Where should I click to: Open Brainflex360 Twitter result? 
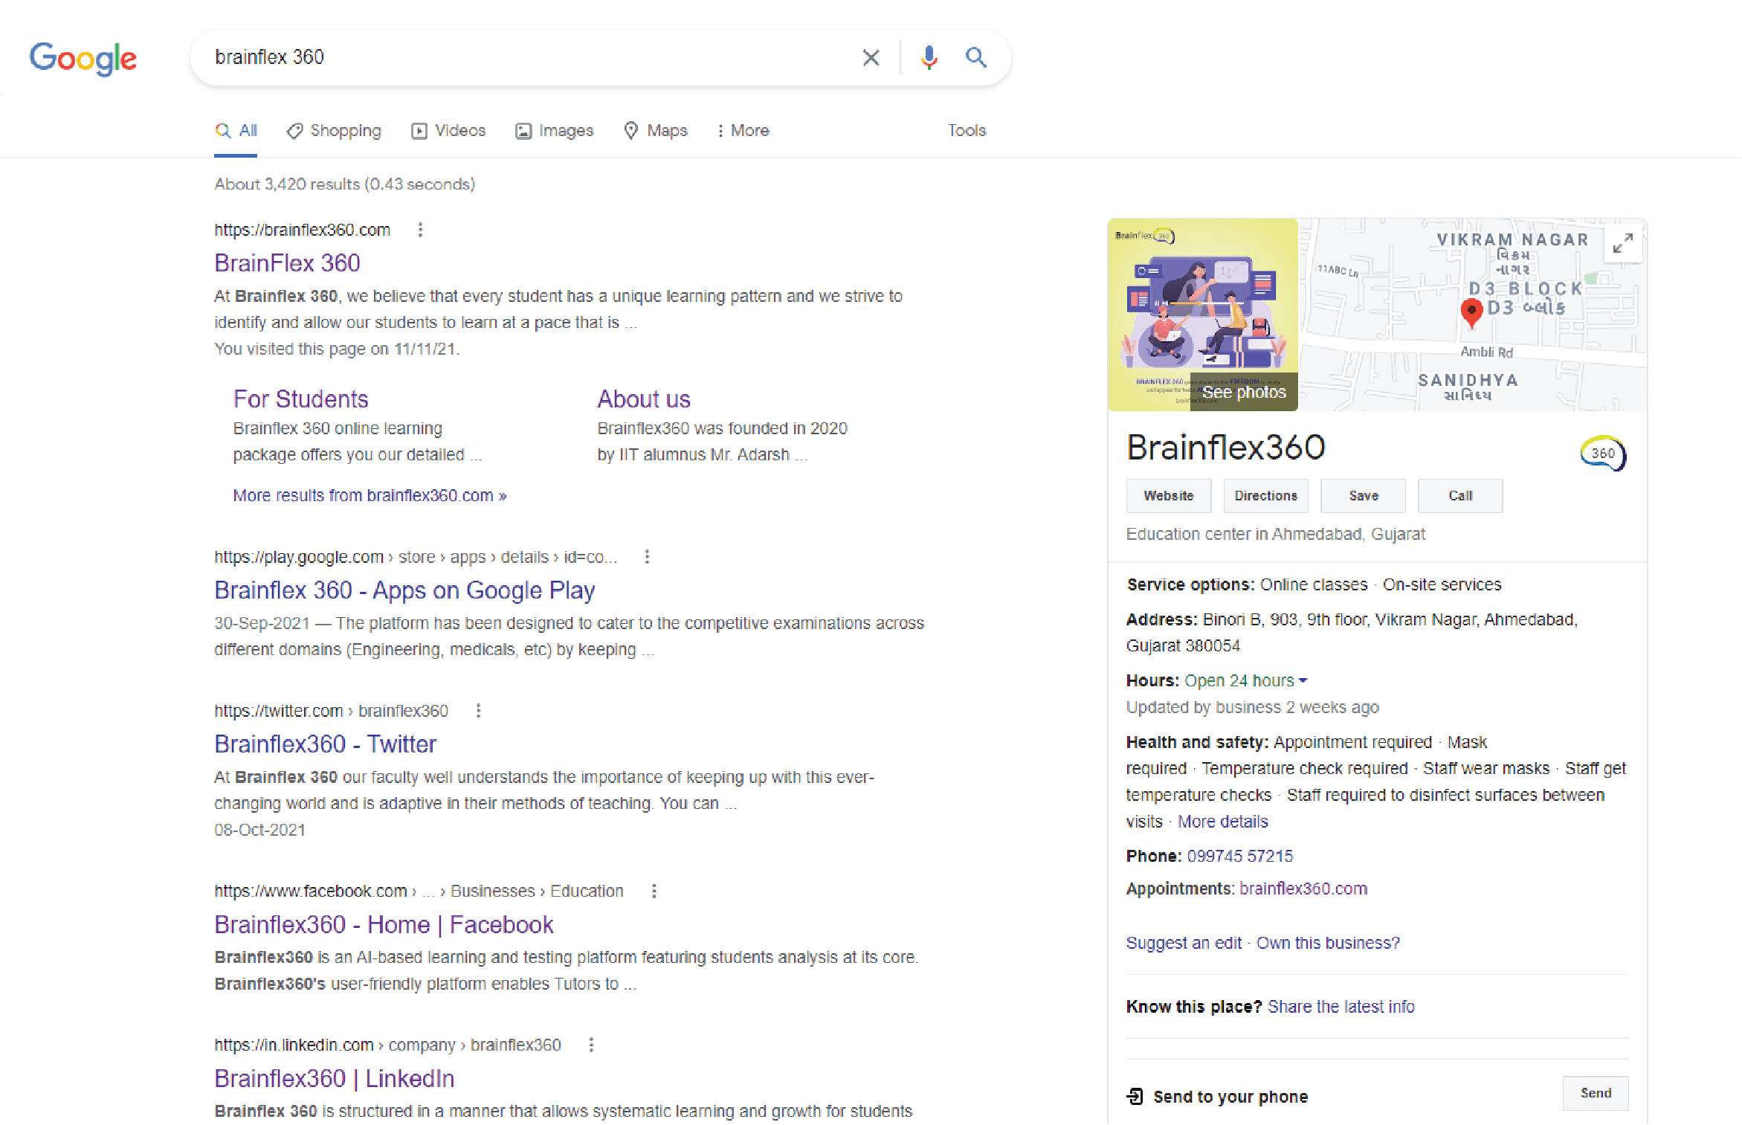click(x=325, y=744)
